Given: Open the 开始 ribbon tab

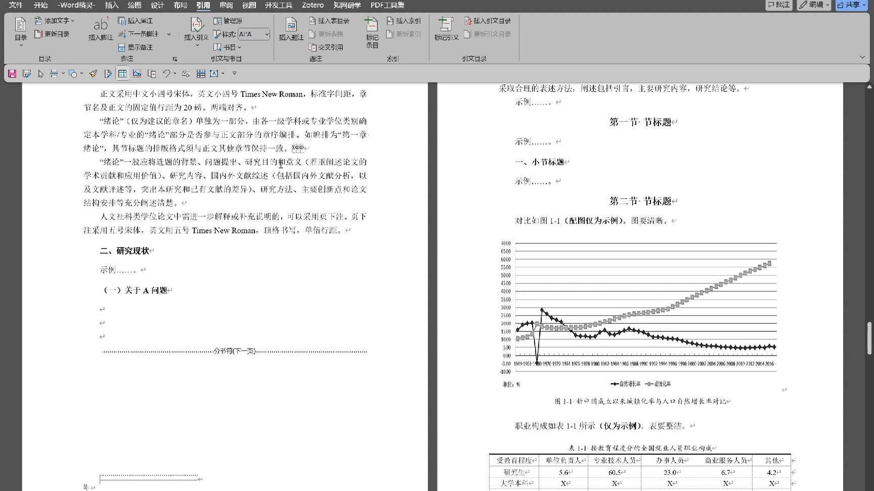Looking at the screenshot, I should (x=40, y=5).
